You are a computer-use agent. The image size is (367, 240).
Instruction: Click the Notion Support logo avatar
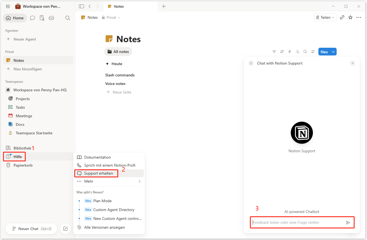click(x=302, y=133)
